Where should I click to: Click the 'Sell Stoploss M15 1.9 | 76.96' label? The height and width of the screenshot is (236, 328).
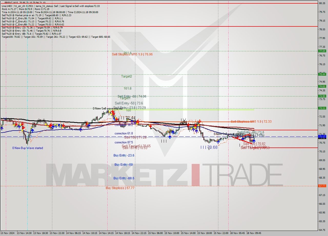click(x=132, y=54)
